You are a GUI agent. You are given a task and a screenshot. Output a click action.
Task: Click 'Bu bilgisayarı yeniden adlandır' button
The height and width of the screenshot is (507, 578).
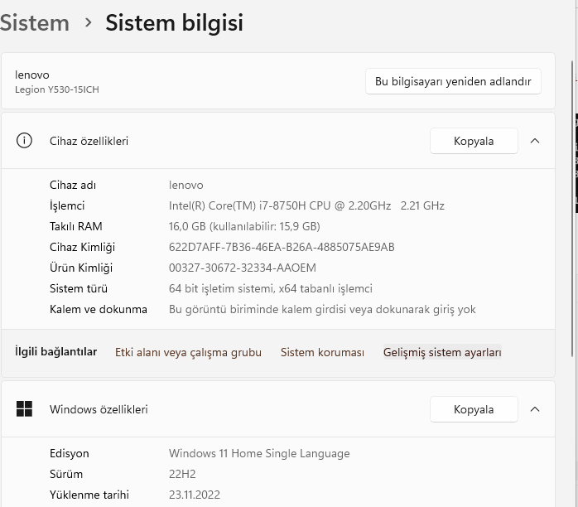(x=453, y=81)
